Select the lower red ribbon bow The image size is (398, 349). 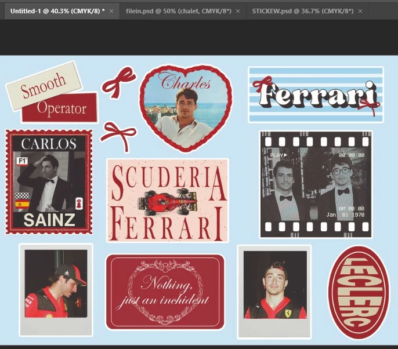(x=118, y=136)
